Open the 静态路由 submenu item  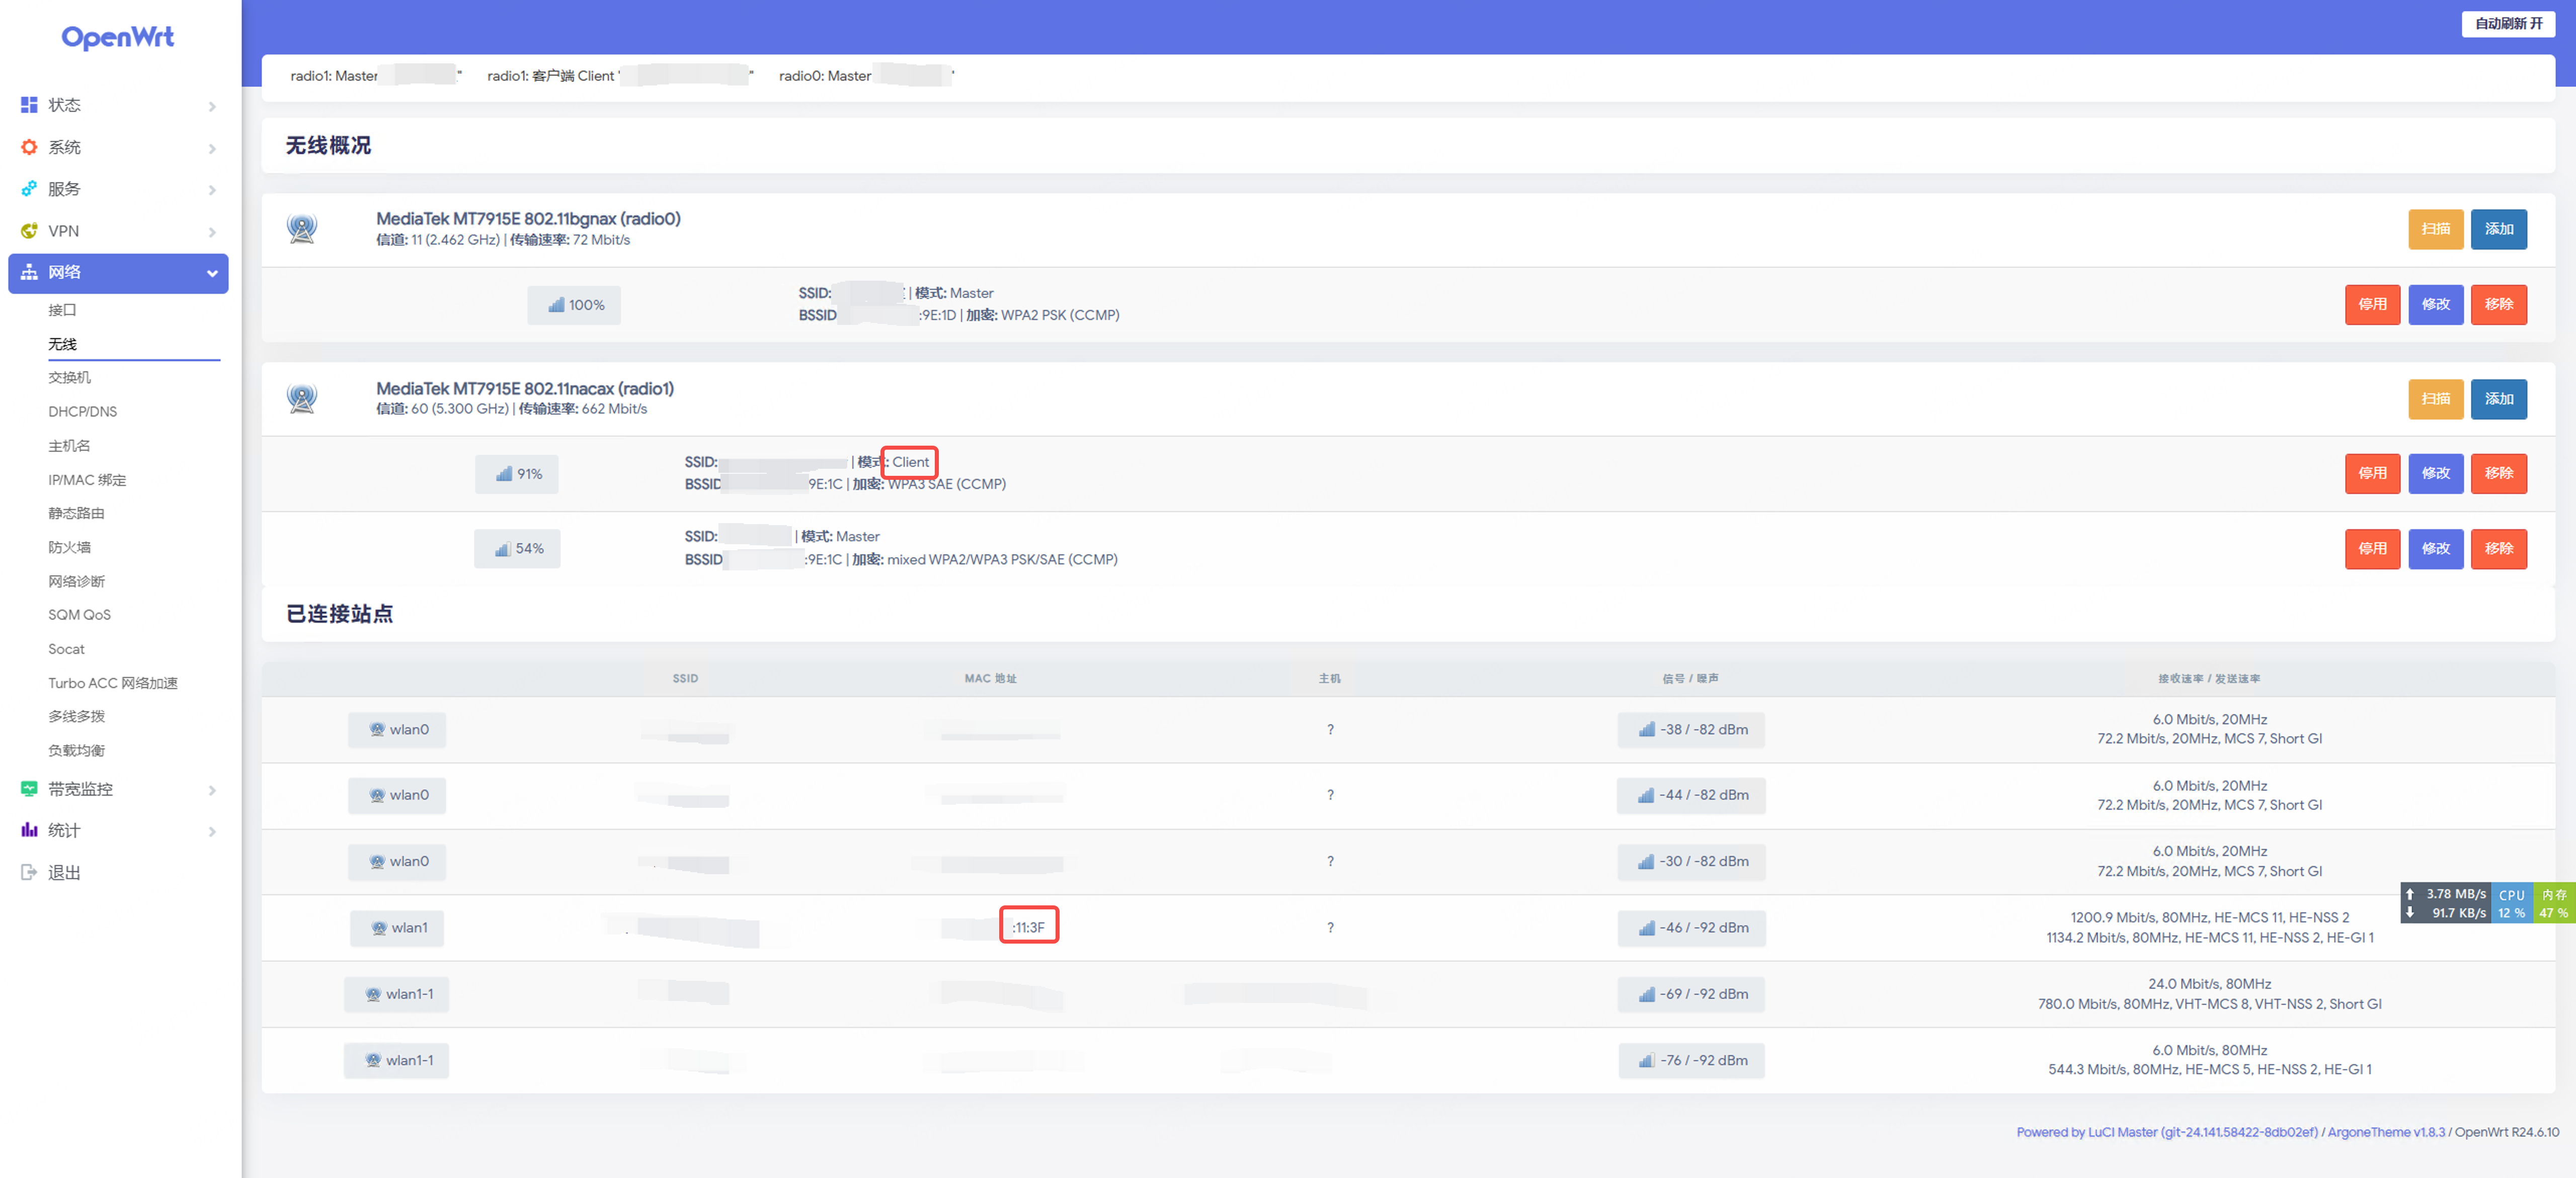76,513
